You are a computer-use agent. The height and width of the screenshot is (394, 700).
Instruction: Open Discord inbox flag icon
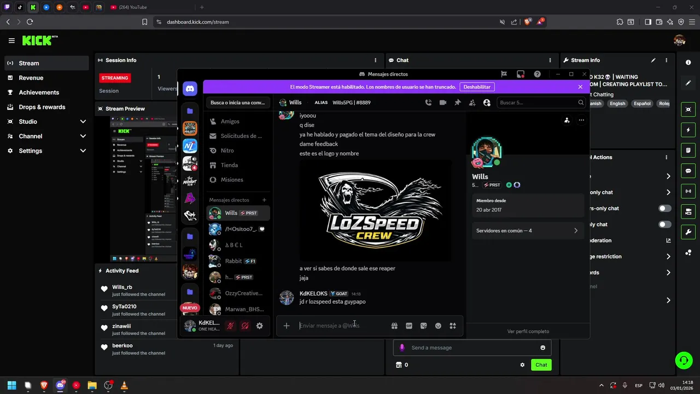click(x=504, y=74)
